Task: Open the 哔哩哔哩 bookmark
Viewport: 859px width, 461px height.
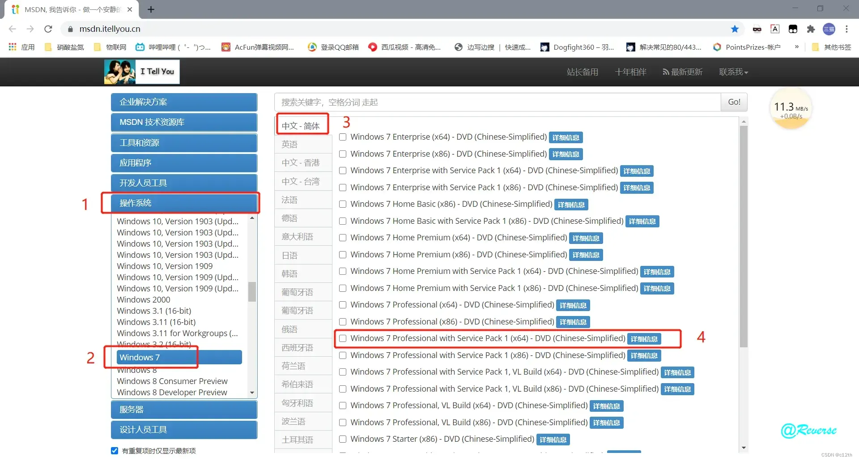Action: tap(173, 47)
